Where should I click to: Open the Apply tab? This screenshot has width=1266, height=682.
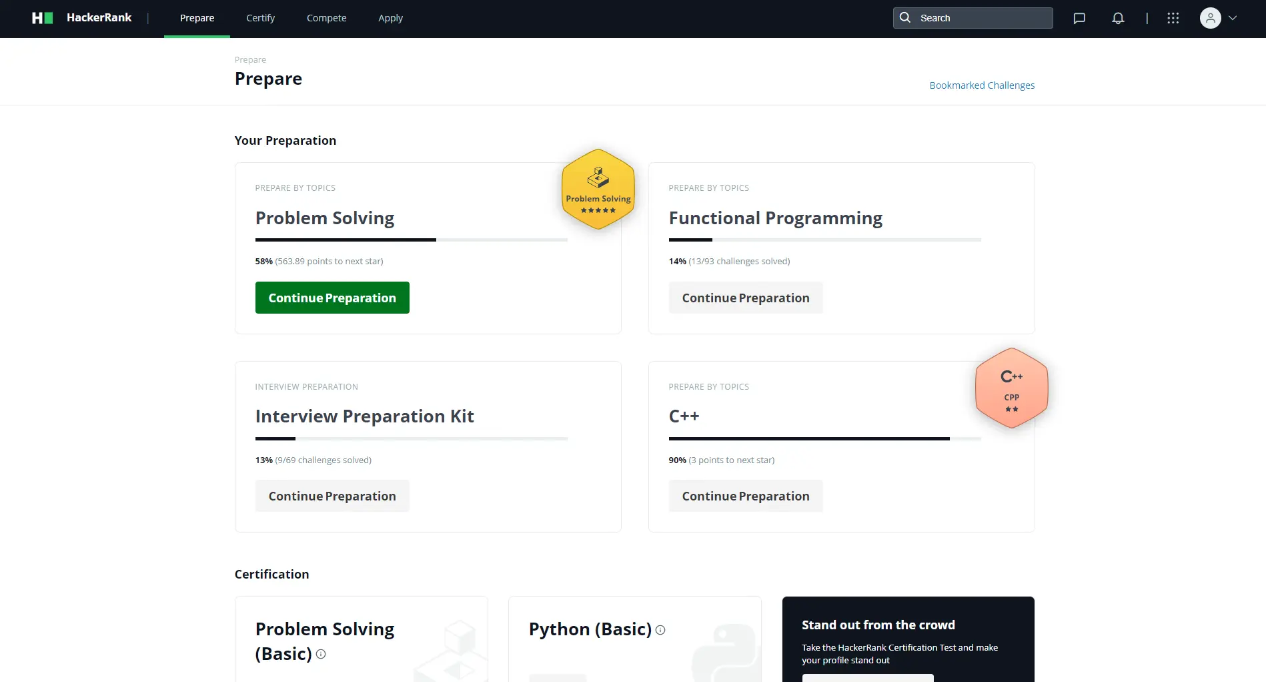pos(391,18)
